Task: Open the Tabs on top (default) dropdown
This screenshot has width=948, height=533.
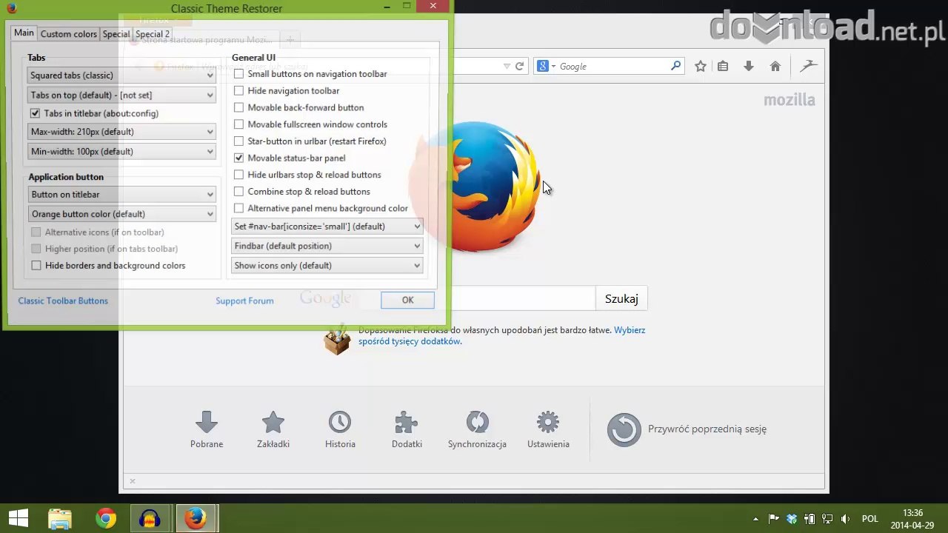Action: pos(121,95)
